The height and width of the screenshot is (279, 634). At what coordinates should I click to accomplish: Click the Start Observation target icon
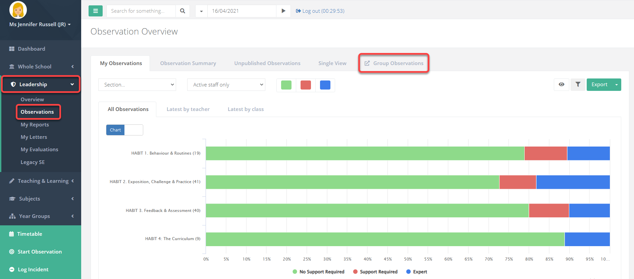pyautogui.click(x=12, y=252)
